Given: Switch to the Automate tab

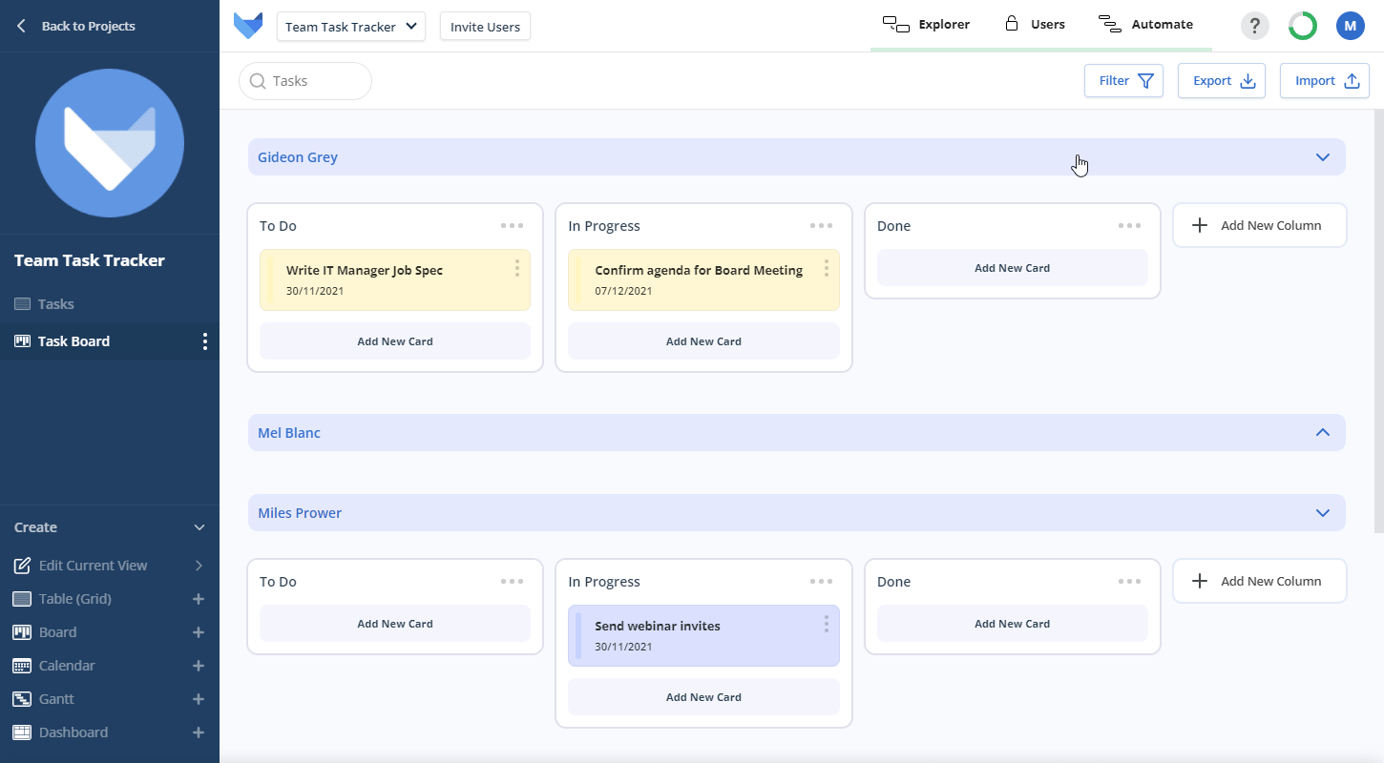Looking at the screenshot, I should [x=1145, y=25].
